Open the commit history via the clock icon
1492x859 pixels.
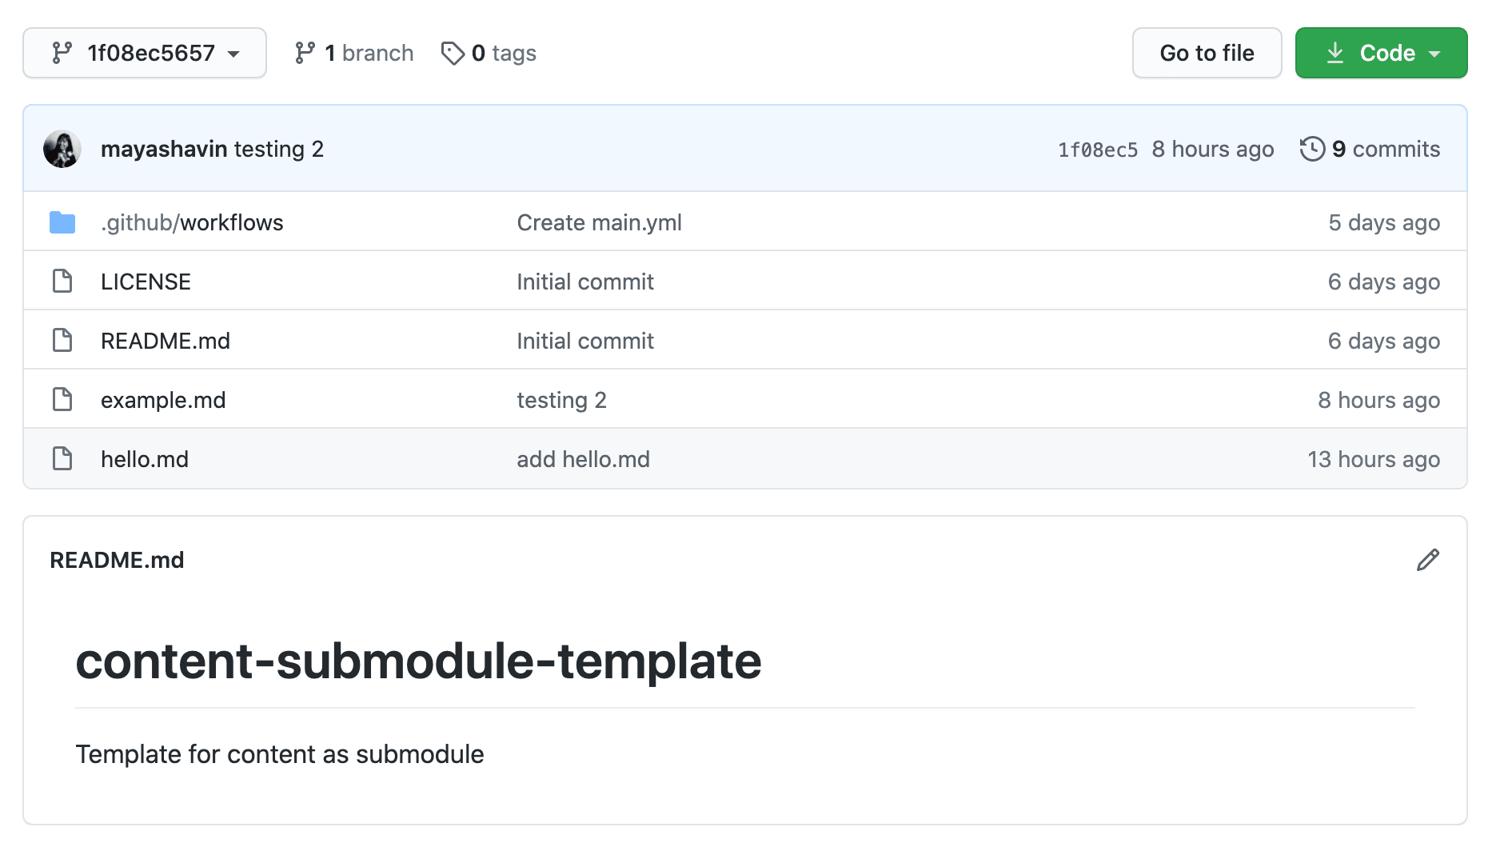1311,149
